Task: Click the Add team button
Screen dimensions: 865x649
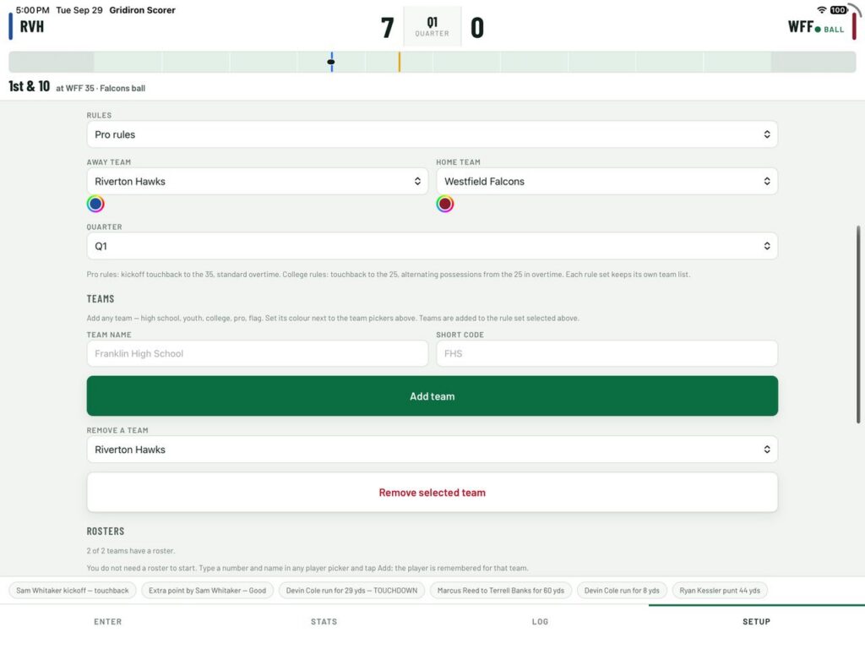Action: [432, 395]
